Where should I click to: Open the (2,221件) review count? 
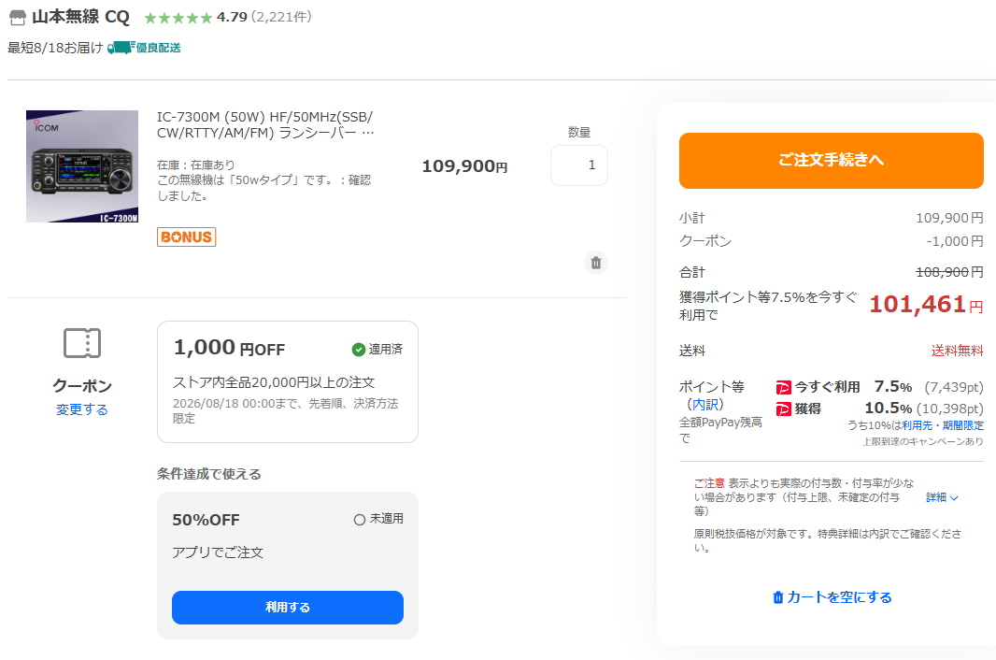coord(281,17)
